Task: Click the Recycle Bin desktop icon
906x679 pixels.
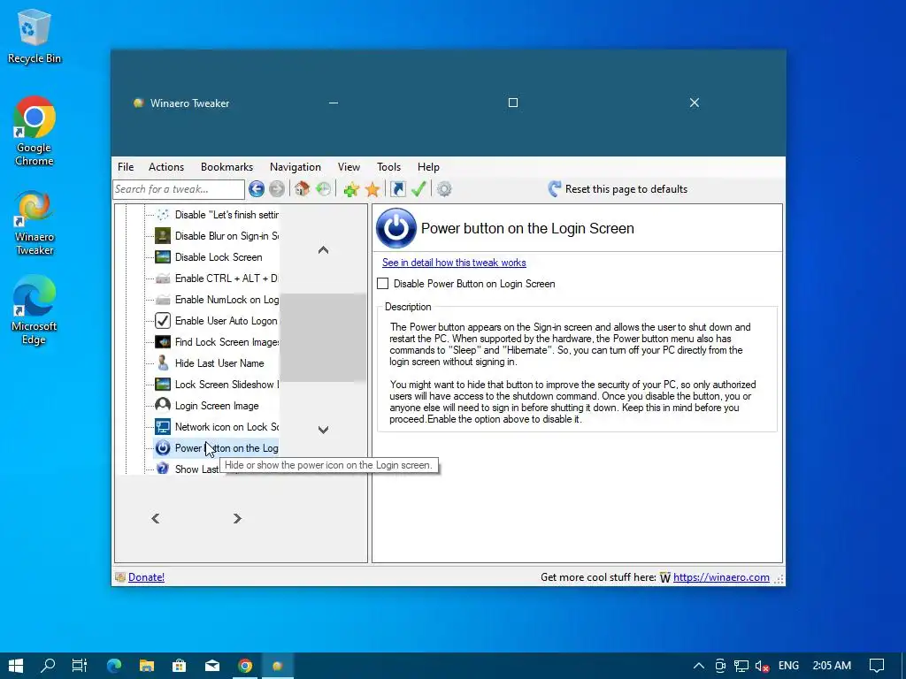Action: [35, 35]
